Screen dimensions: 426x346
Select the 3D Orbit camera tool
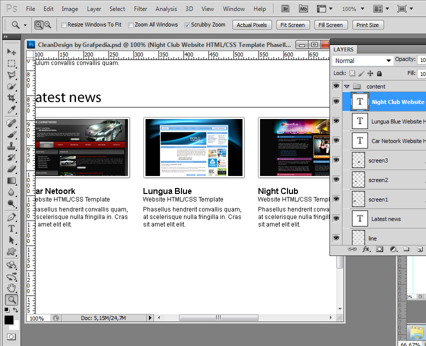coord(11,276)
